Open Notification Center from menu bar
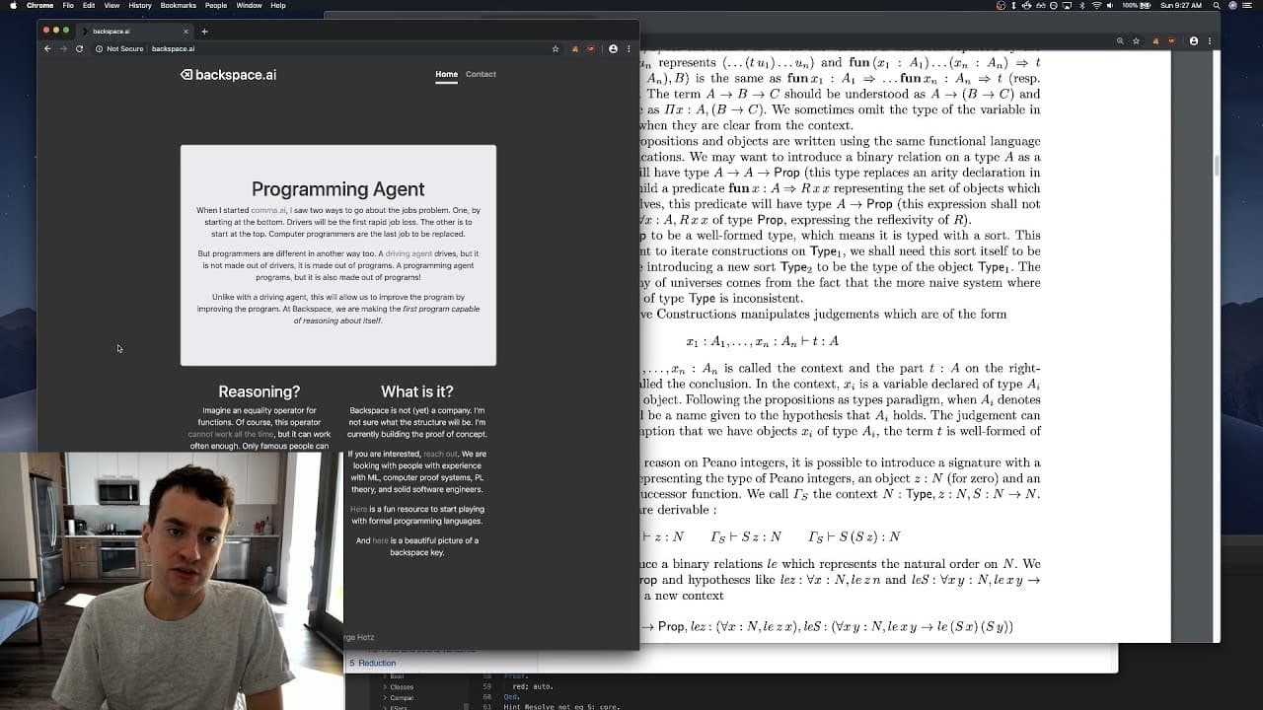Viewport: 1263px width, 710px height. coord(1248,6)
